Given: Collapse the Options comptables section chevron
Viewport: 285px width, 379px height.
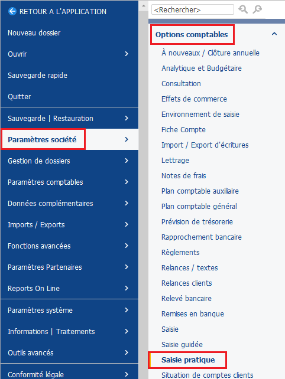Looking at the screenshot, I should (x=274, y=34).
